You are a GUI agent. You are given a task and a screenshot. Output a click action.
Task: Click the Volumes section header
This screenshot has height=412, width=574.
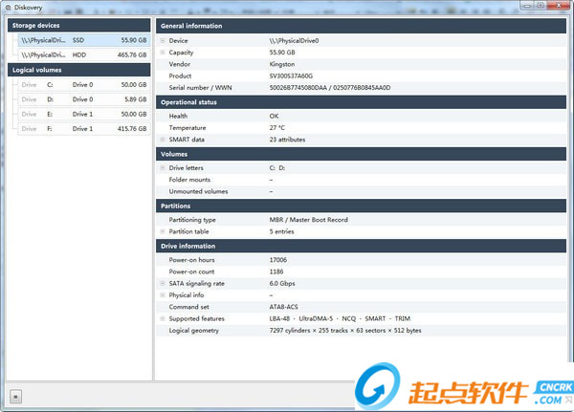click(361, 154)
